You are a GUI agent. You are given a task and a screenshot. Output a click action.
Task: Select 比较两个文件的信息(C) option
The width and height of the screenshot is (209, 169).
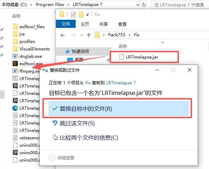tap(85, 138)
